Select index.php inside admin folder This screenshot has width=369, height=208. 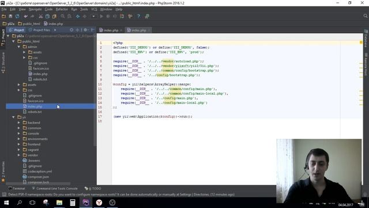tap(40, 74)
